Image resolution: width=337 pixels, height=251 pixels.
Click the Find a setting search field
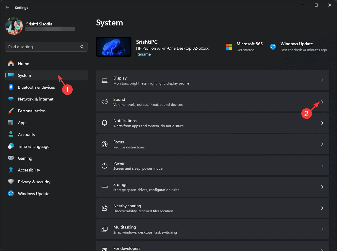(43, 47)
